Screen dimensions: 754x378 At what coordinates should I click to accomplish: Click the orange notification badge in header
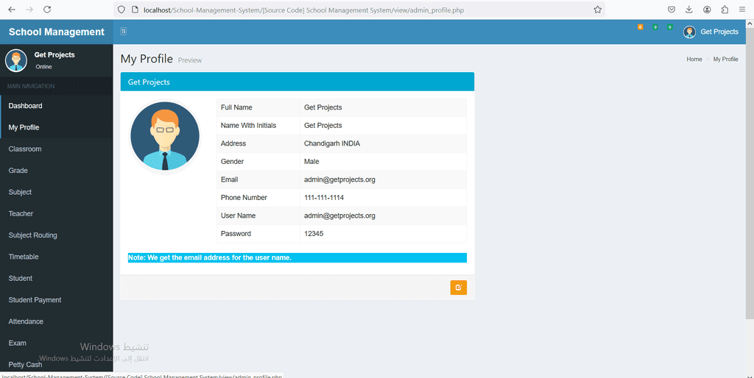point(640,27)
